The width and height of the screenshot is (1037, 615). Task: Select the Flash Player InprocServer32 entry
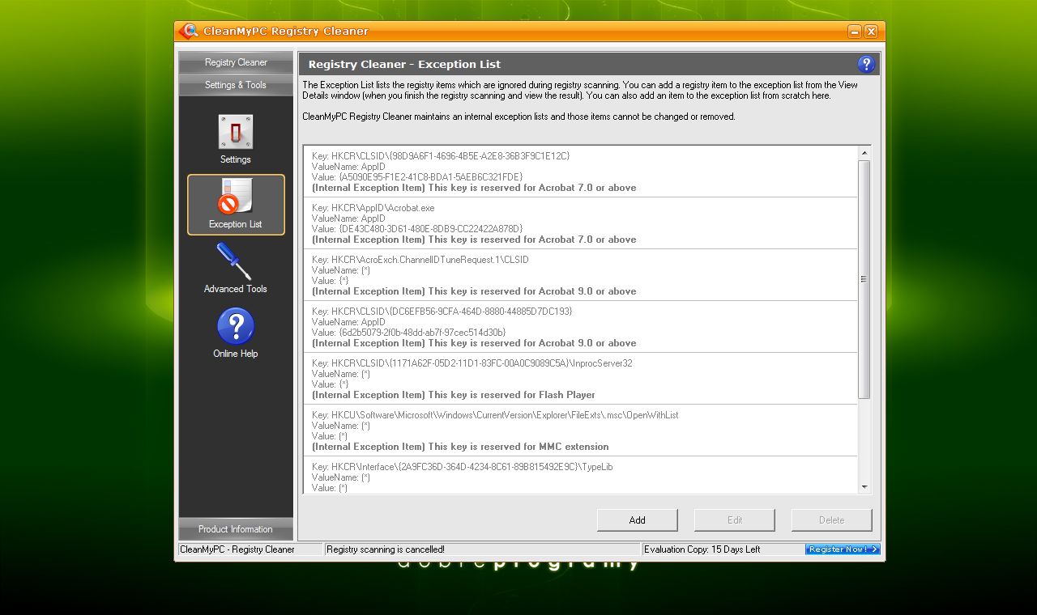pos(581,379)
